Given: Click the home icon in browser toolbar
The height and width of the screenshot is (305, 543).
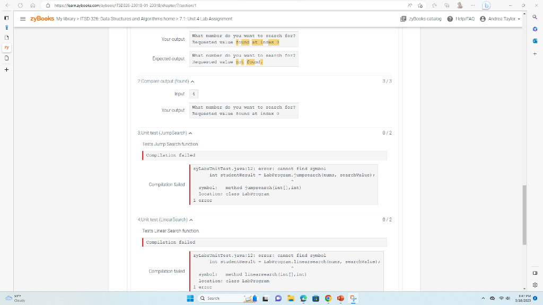Looking at the screenshot, I should pos(33,6).
